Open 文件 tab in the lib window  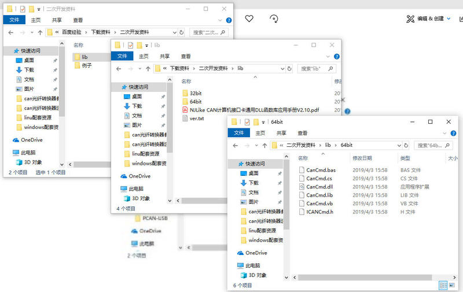click(x=122, y=56)
